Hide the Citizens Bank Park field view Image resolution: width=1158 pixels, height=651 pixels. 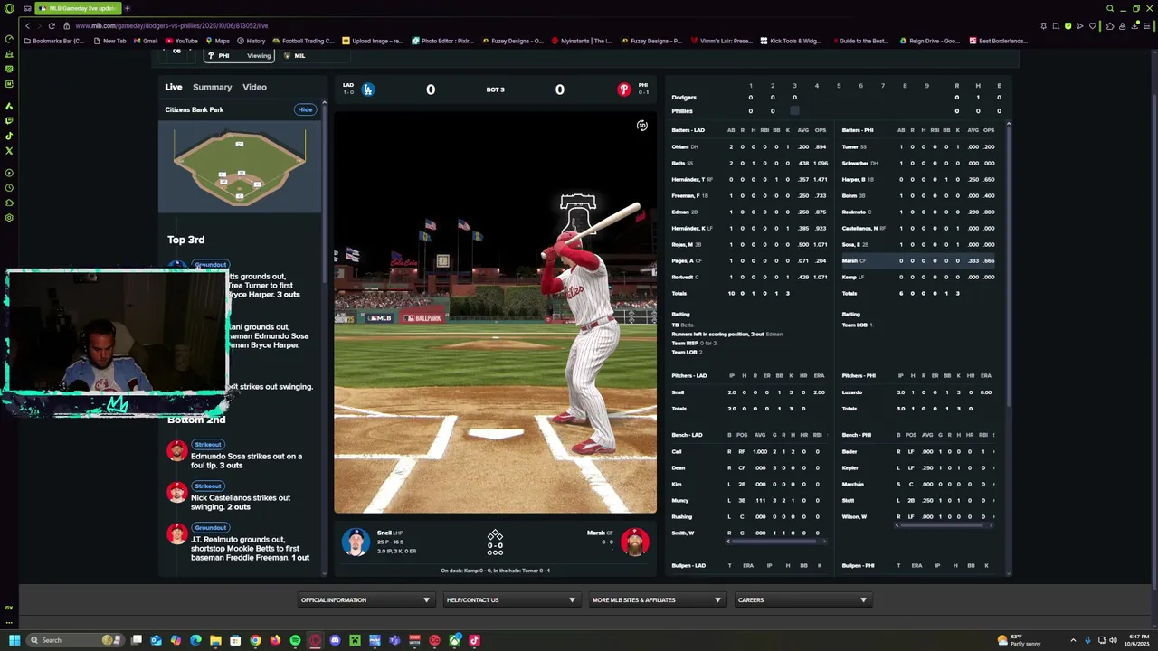[x=305, y=109]
